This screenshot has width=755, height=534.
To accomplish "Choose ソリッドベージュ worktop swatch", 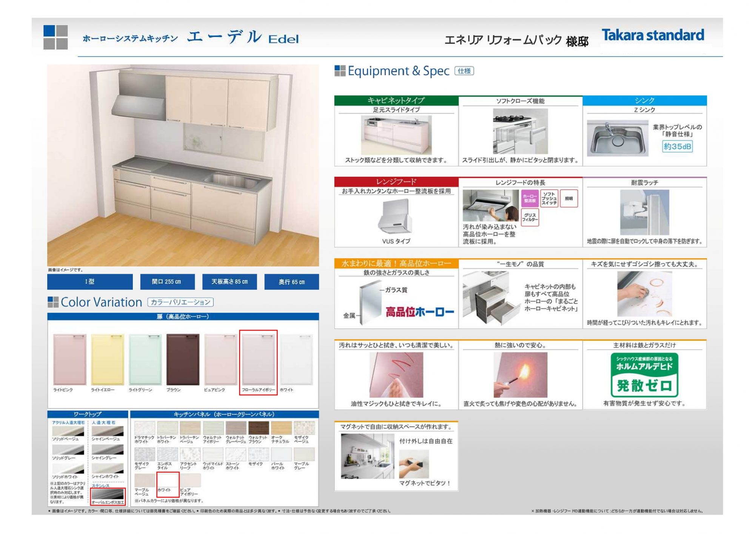I will (68, 431).
